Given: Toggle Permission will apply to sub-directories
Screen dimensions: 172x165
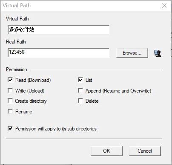Looking at the screenshot, I should 10,128.
